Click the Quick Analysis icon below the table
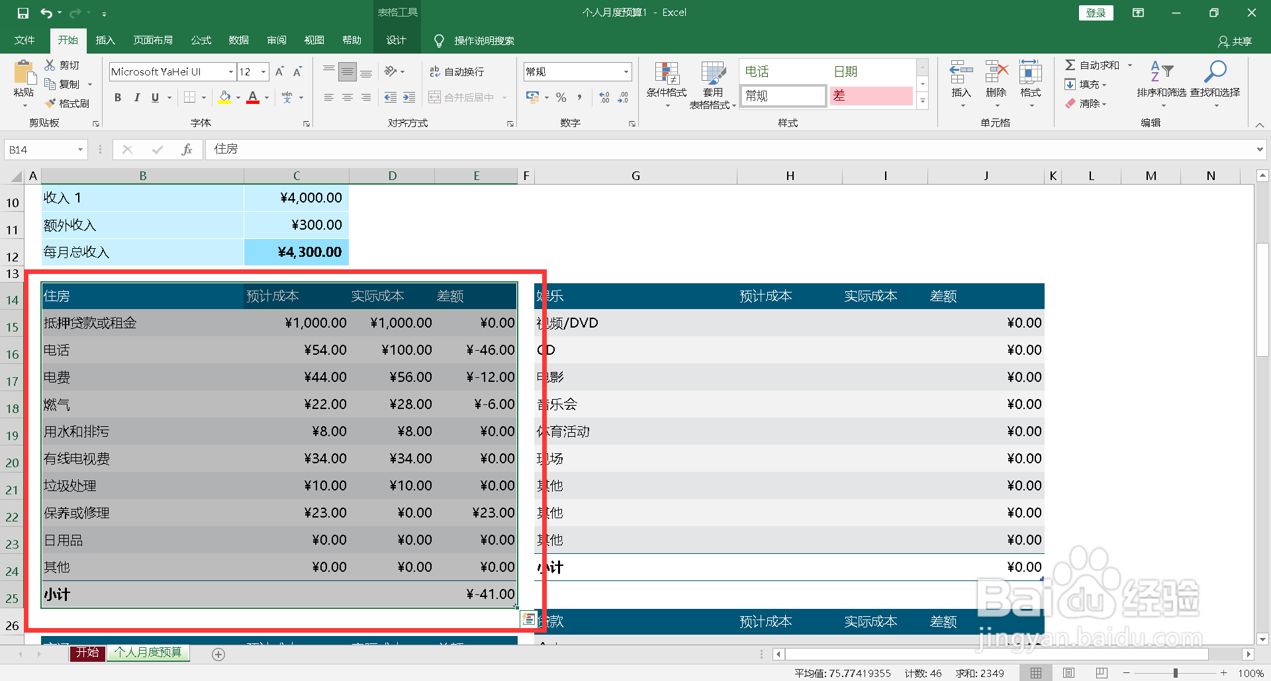Image resolution: width=1271 pixels, height=681 pixels. 528,619
